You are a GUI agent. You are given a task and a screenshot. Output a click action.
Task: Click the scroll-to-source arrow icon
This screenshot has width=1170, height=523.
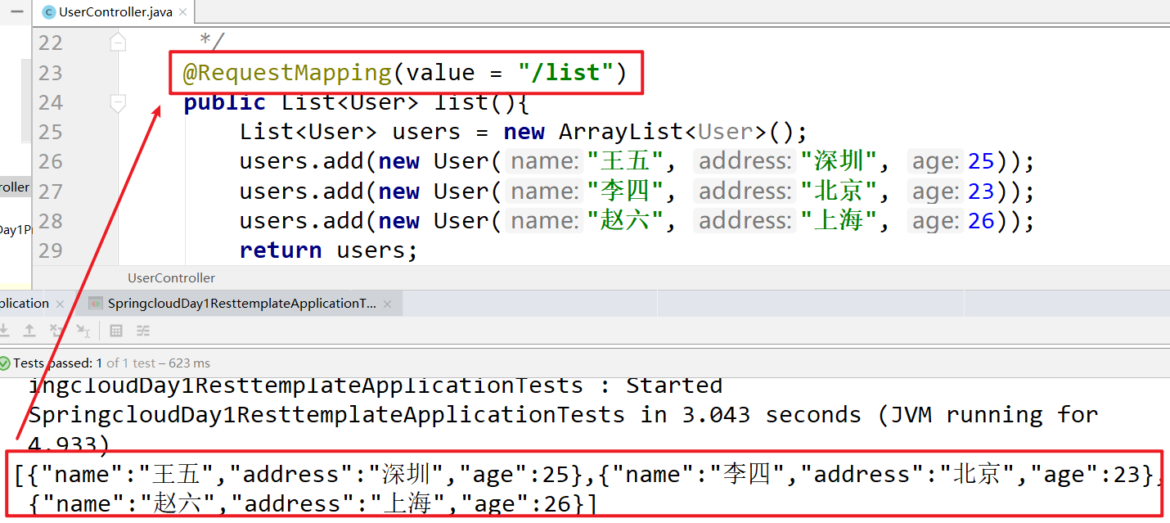[x=83, y=331]
